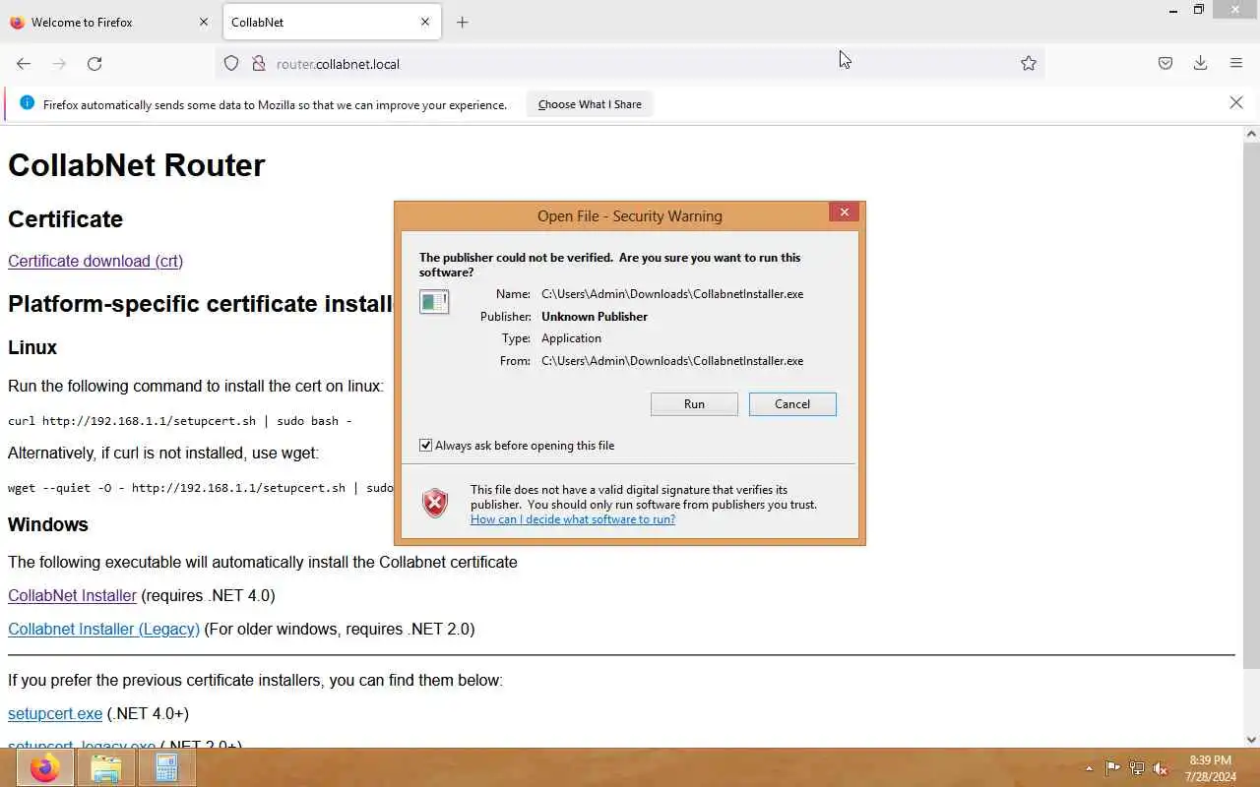Open the setupcert.exe link
The width and height of the screenshot is (1260, 787).
[55, 713]
